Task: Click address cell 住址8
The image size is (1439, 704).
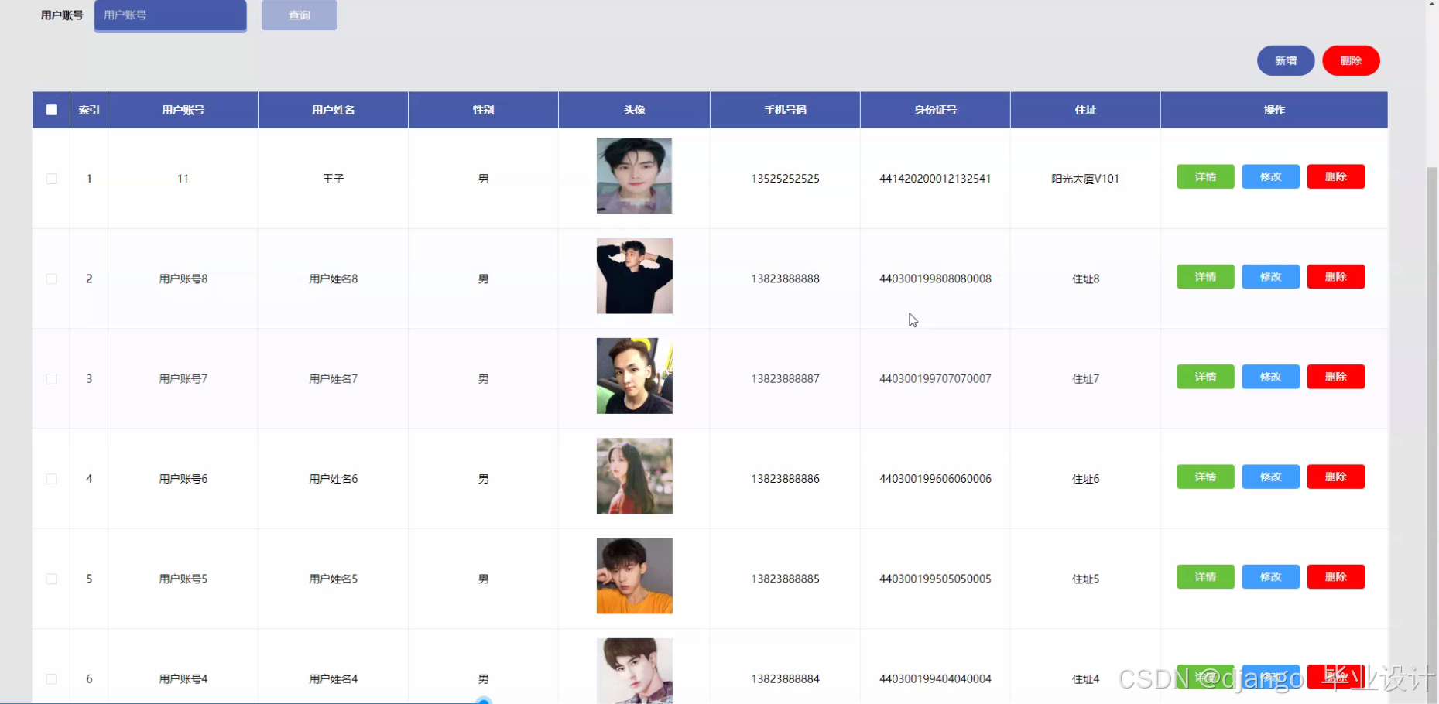Action: coord(1085,279)
